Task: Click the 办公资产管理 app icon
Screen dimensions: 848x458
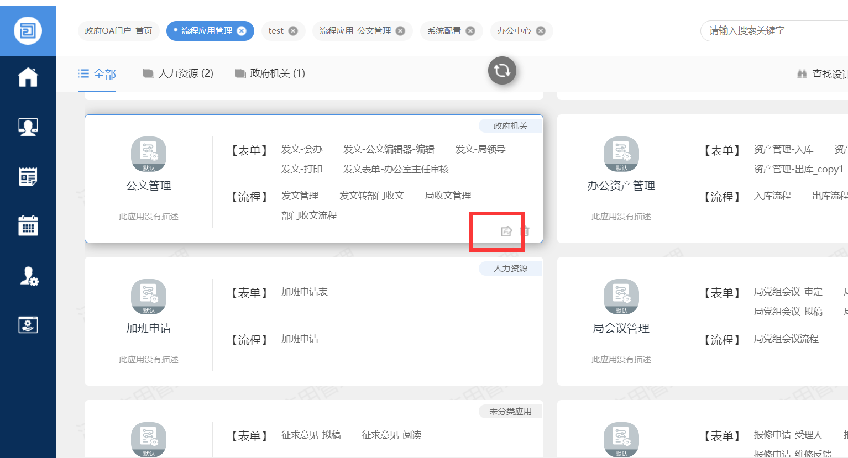Action: [621, 154]
